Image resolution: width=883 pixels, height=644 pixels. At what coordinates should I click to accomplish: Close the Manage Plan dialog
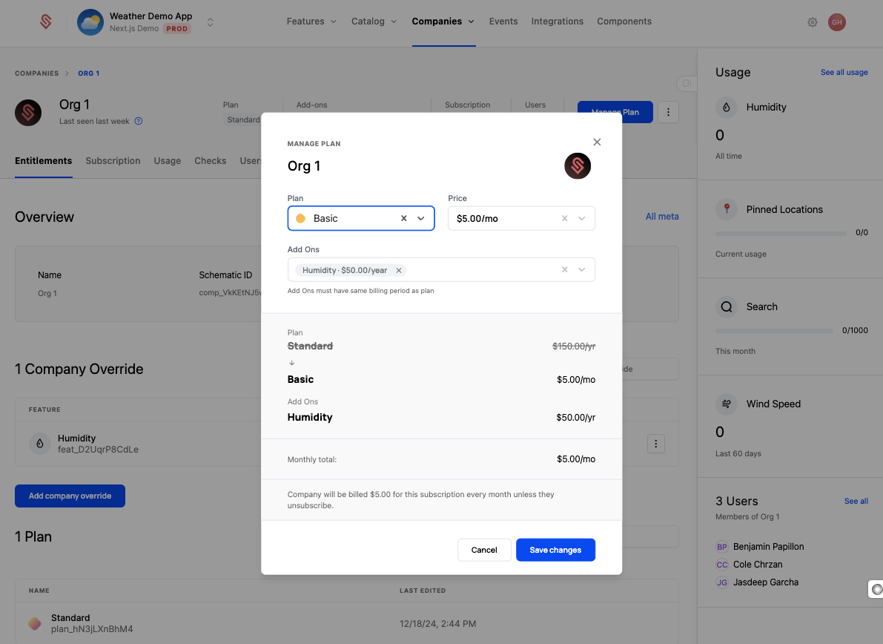597,142
